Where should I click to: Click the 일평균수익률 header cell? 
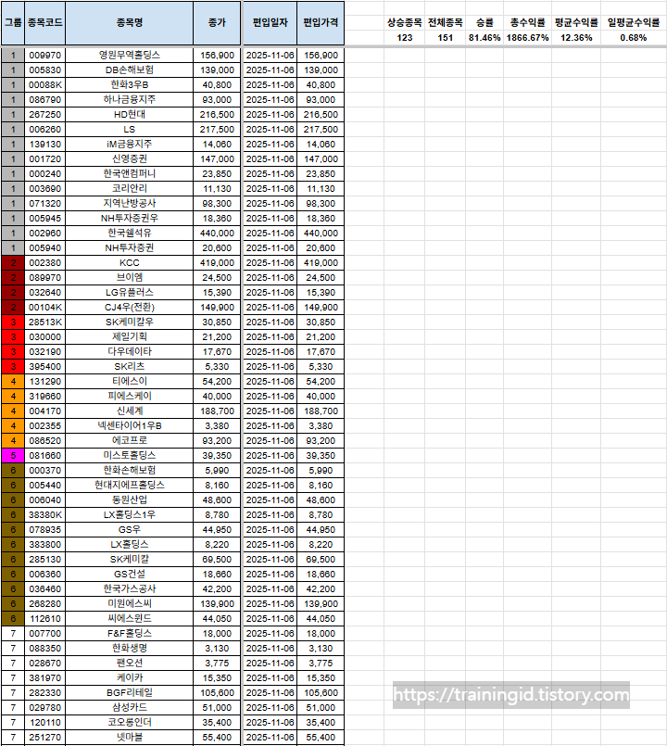click(x=634, y=22)
